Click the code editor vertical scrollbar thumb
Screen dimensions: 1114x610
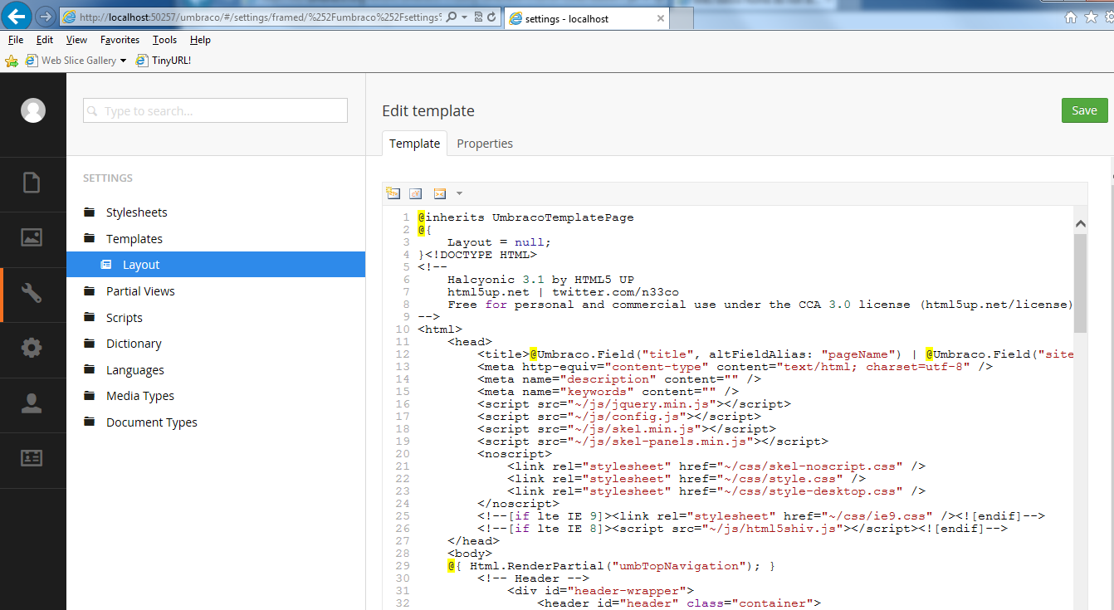click(x=1080, y=282)
